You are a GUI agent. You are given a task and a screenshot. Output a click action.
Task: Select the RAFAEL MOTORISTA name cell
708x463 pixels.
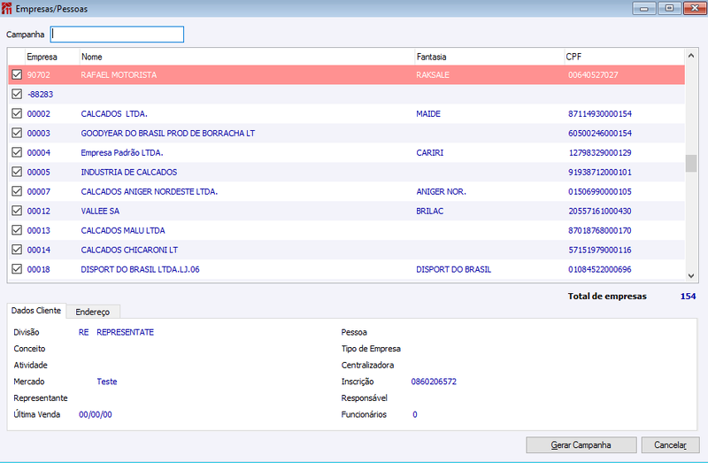pos(119,75)
